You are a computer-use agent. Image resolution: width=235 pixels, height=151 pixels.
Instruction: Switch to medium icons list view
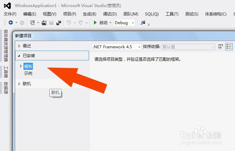229,47
